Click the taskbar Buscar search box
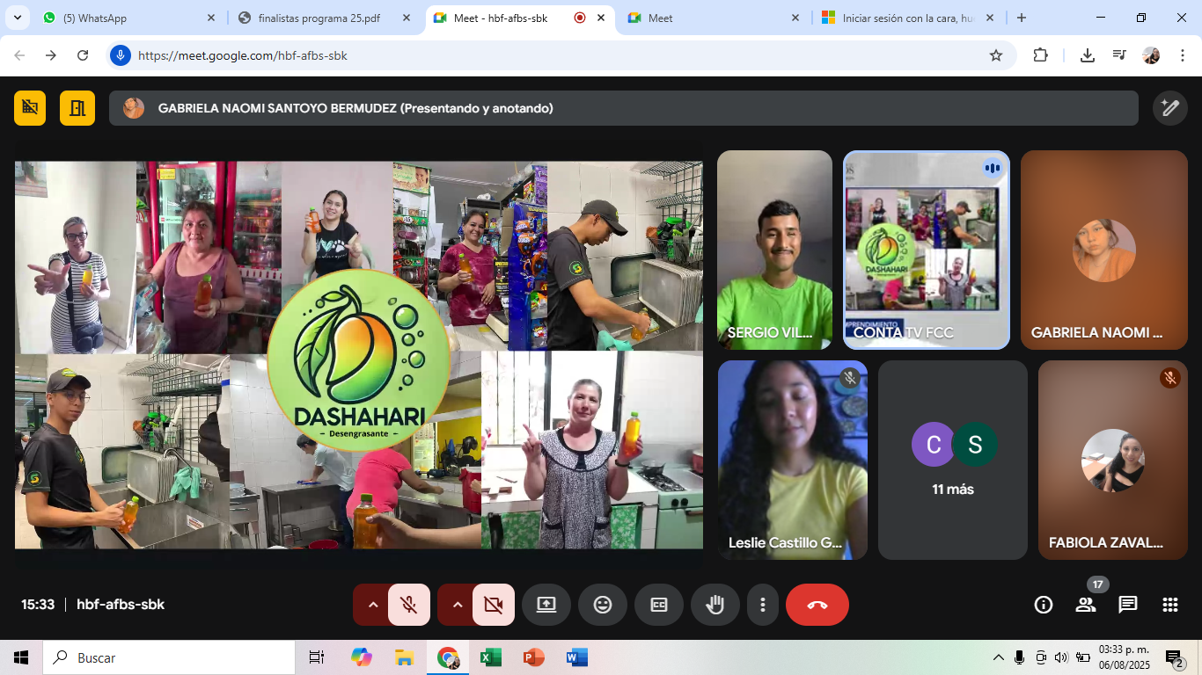1202x675 pixels. tap(169, 657)
